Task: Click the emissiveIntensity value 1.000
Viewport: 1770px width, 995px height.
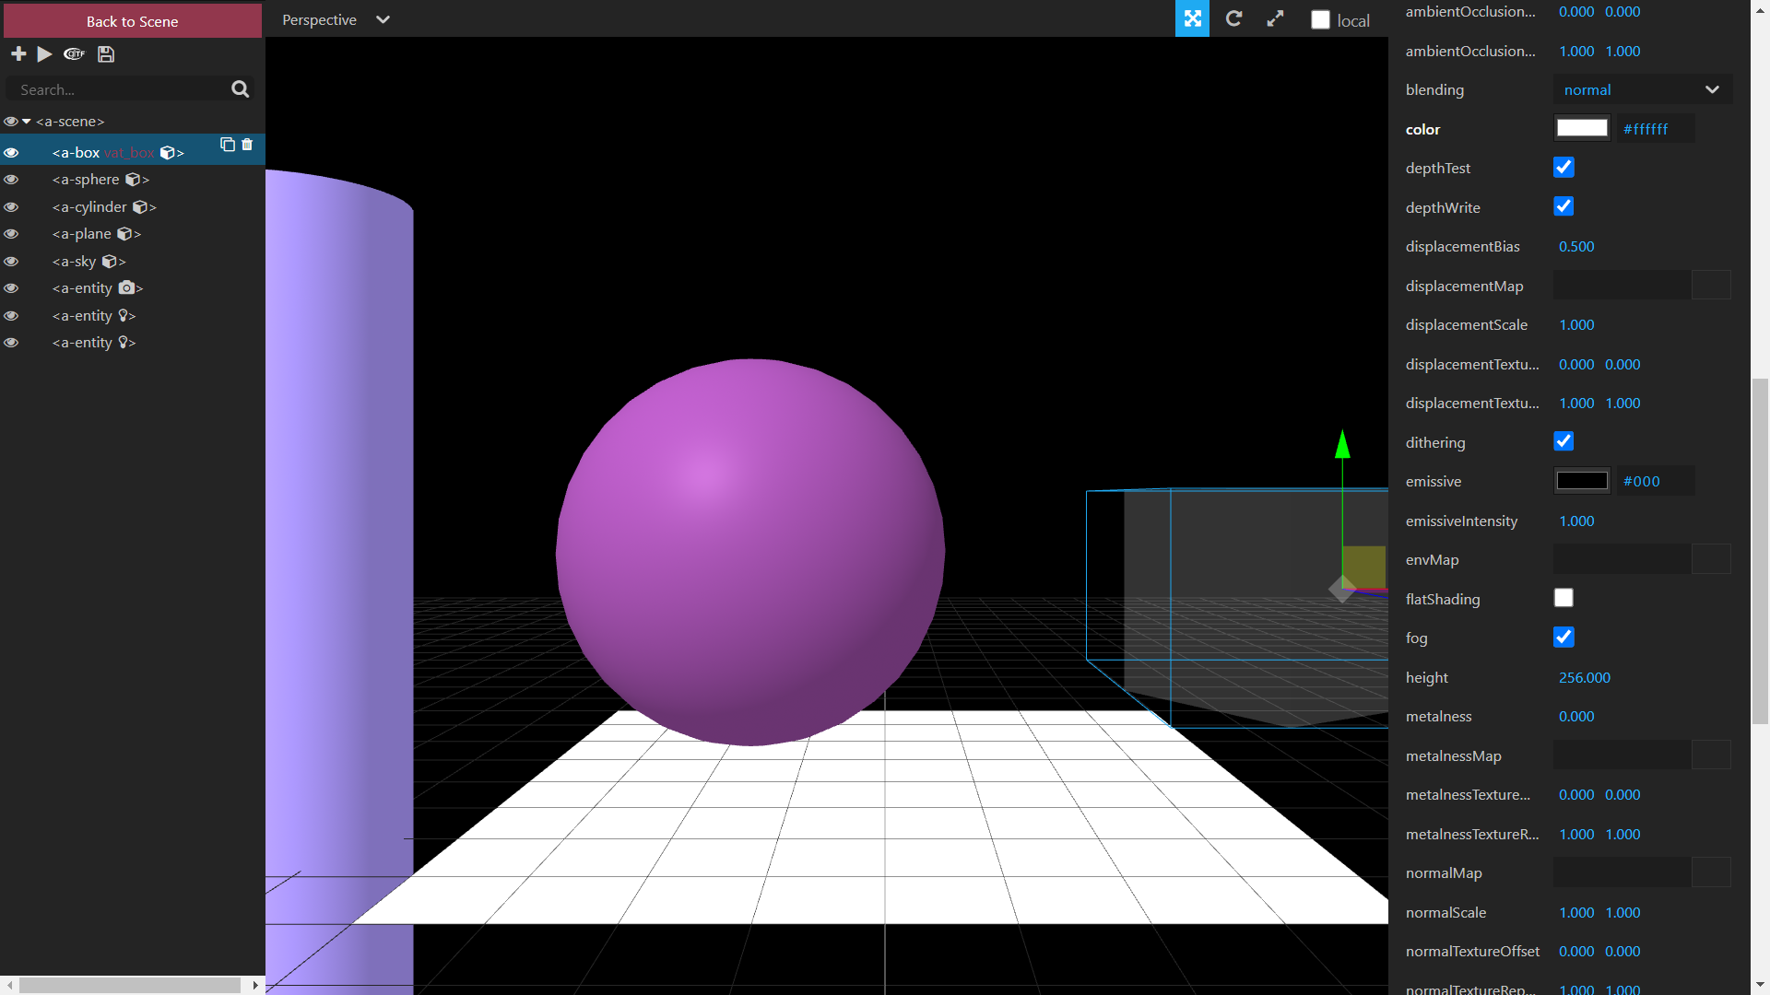Action: coord(1576,521)
